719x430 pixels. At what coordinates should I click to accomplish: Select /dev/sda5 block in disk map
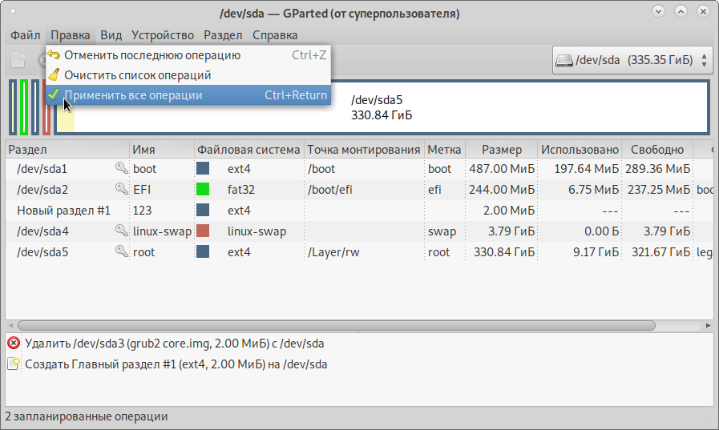point(382,107)
